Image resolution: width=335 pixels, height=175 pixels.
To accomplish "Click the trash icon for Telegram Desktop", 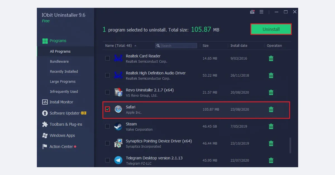I will (271, 161).
